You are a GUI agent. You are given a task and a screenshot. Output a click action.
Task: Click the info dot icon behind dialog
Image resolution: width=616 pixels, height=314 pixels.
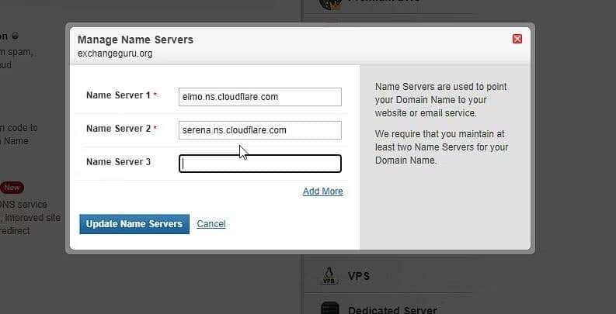tap(15, 36)
